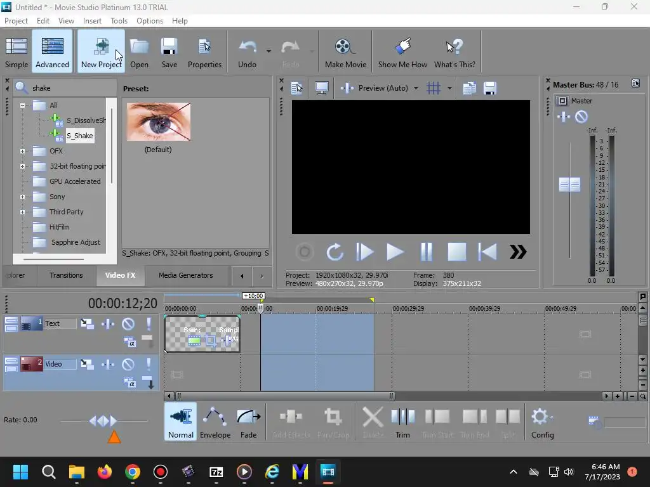Copy preview snapshot to clipboard
650x487 pixels.
click(469, 88)
